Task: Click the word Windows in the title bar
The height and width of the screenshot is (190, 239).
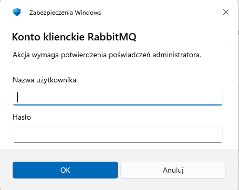Action: click(88, 13)
